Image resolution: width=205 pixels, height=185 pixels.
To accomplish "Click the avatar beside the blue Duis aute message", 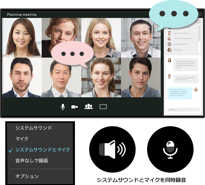I will click(196, 89).
